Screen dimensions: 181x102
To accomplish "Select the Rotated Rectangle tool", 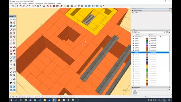I will pos(14,33).
